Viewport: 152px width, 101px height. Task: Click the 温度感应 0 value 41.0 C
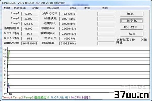(30, 29)
